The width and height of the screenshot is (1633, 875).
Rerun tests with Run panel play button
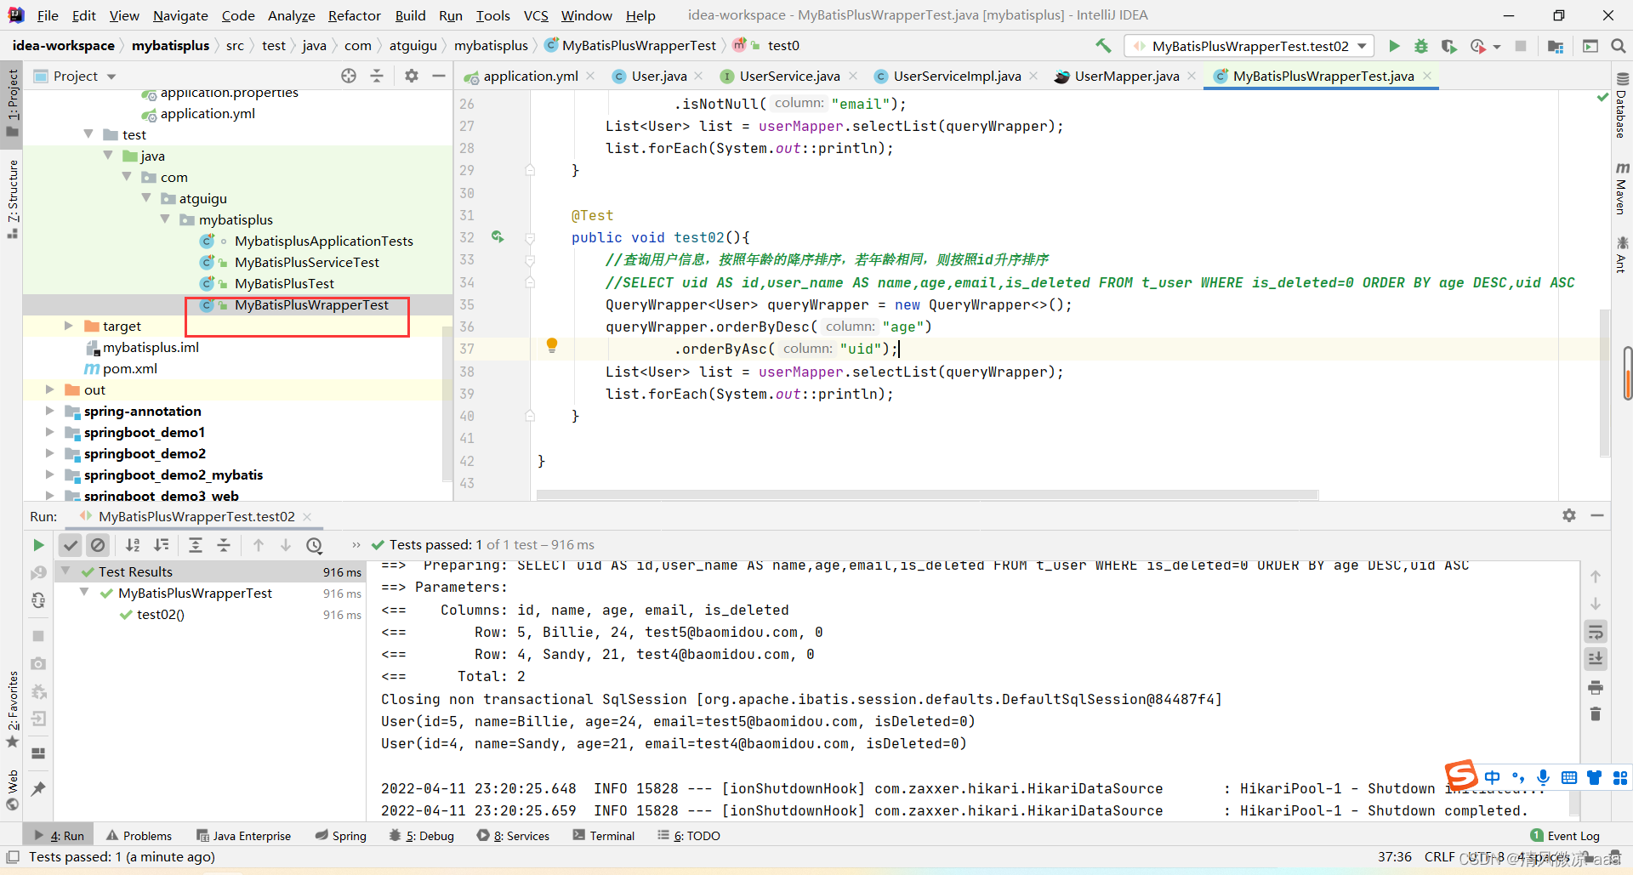[x=38, y=545]
